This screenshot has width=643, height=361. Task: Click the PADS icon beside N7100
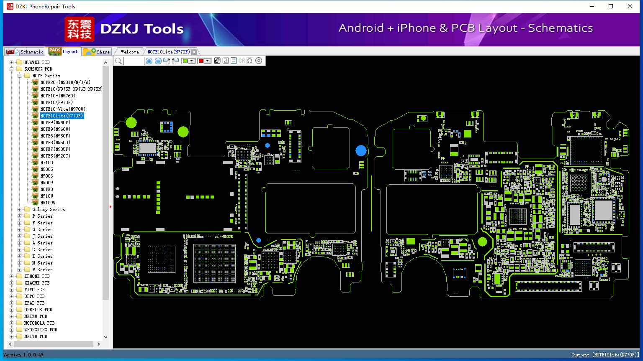click(x=36, y=163)
